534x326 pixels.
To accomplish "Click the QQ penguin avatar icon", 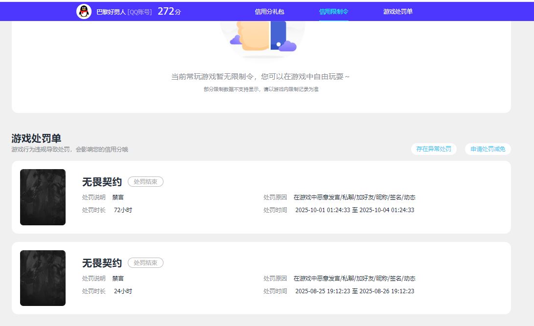I will (x=84, y=12).
